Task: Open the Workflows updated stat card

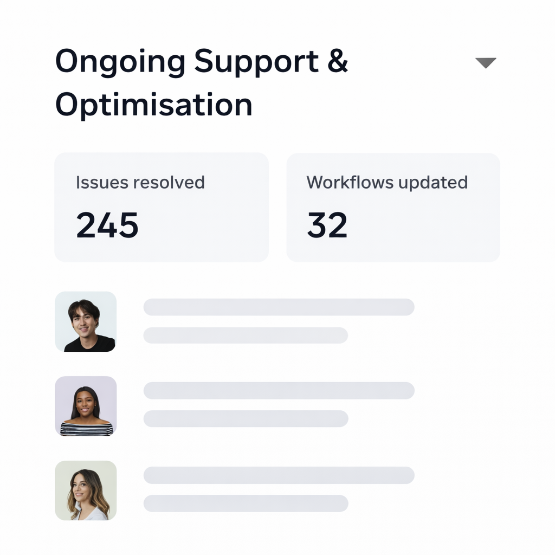Action: pos(393,208)
